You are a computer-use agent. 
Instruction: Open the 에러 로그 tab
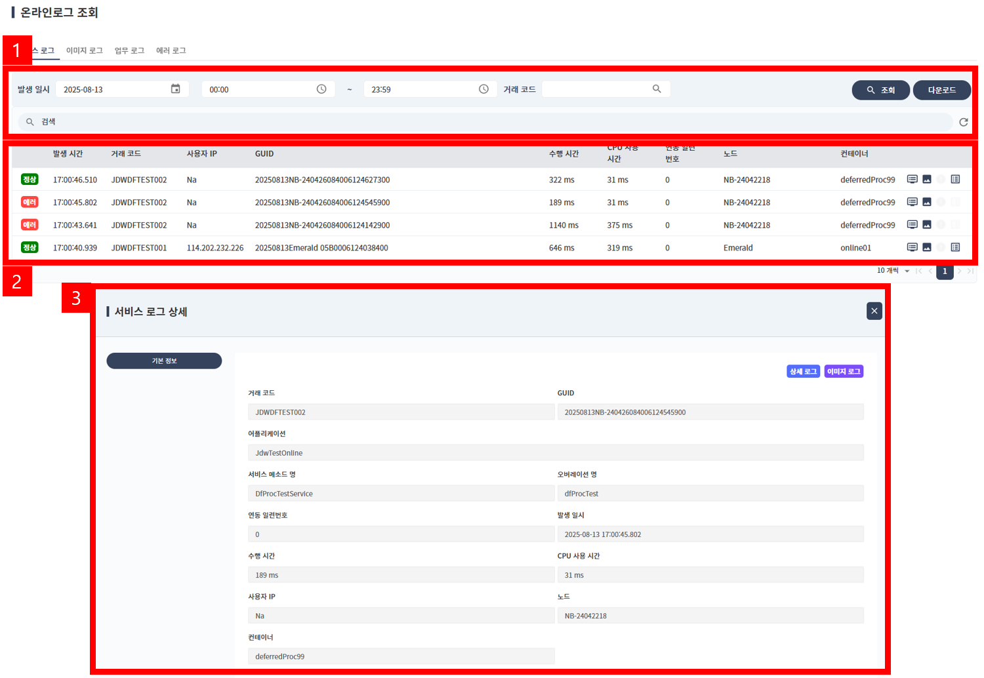pos(171,50)
